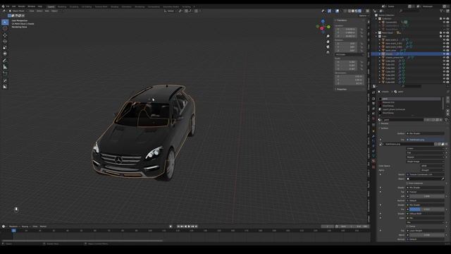The image size is (451, 254).
Task: Click the highlighted Fac slider
Action: pyautogui.click(x=427, y=210)
